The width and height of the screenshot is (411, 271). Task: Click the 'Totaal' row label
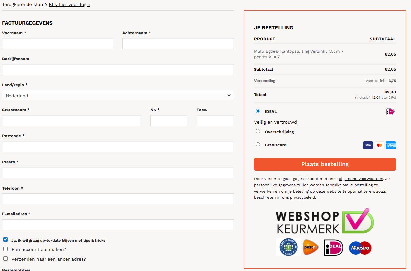260,95
